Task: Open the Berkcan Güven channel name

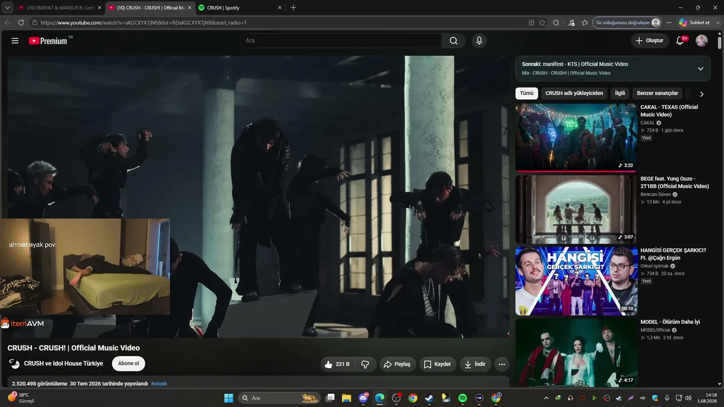Action: (x=656, y=194)
